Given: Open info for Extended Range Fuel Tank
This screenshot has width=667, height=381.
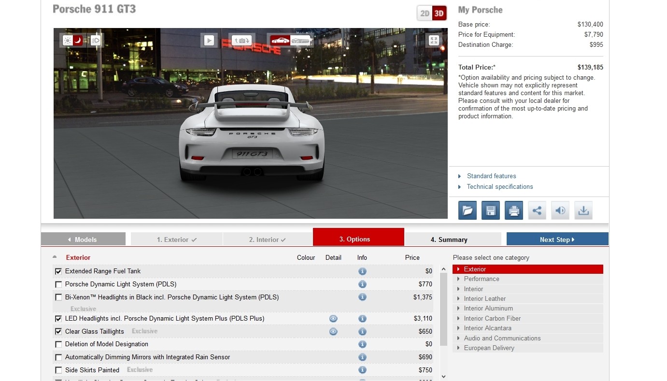Looking at the screenshot, I should (362, 271).
